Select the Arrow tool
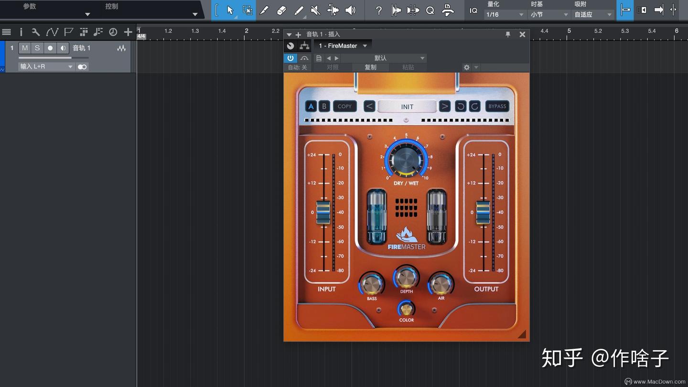Viewport: 688px width, 387px height. pyautogui.click(x=230, y=10)
